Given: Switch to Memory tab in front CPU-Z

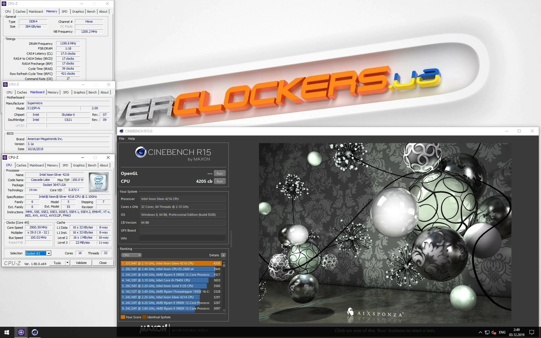Looking at the screenshot, I should (52, 165).
